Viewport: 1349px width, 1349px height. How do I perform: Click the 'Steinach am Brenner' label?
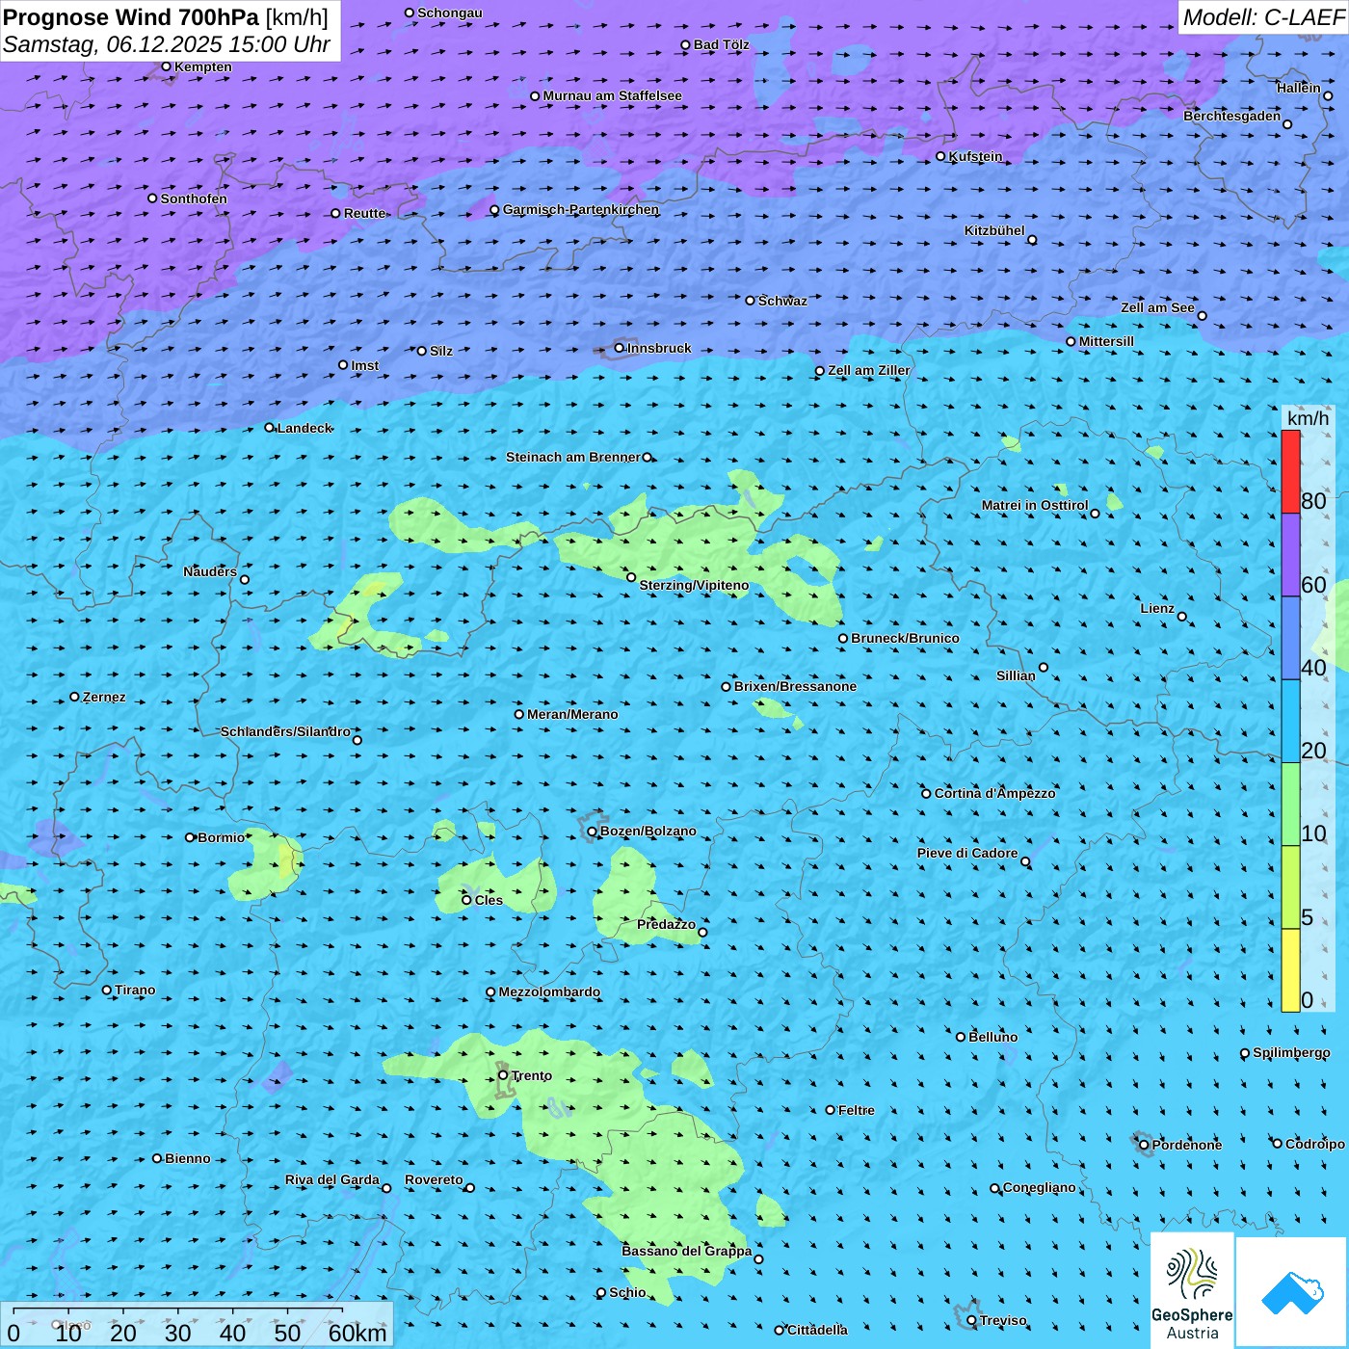572,457
